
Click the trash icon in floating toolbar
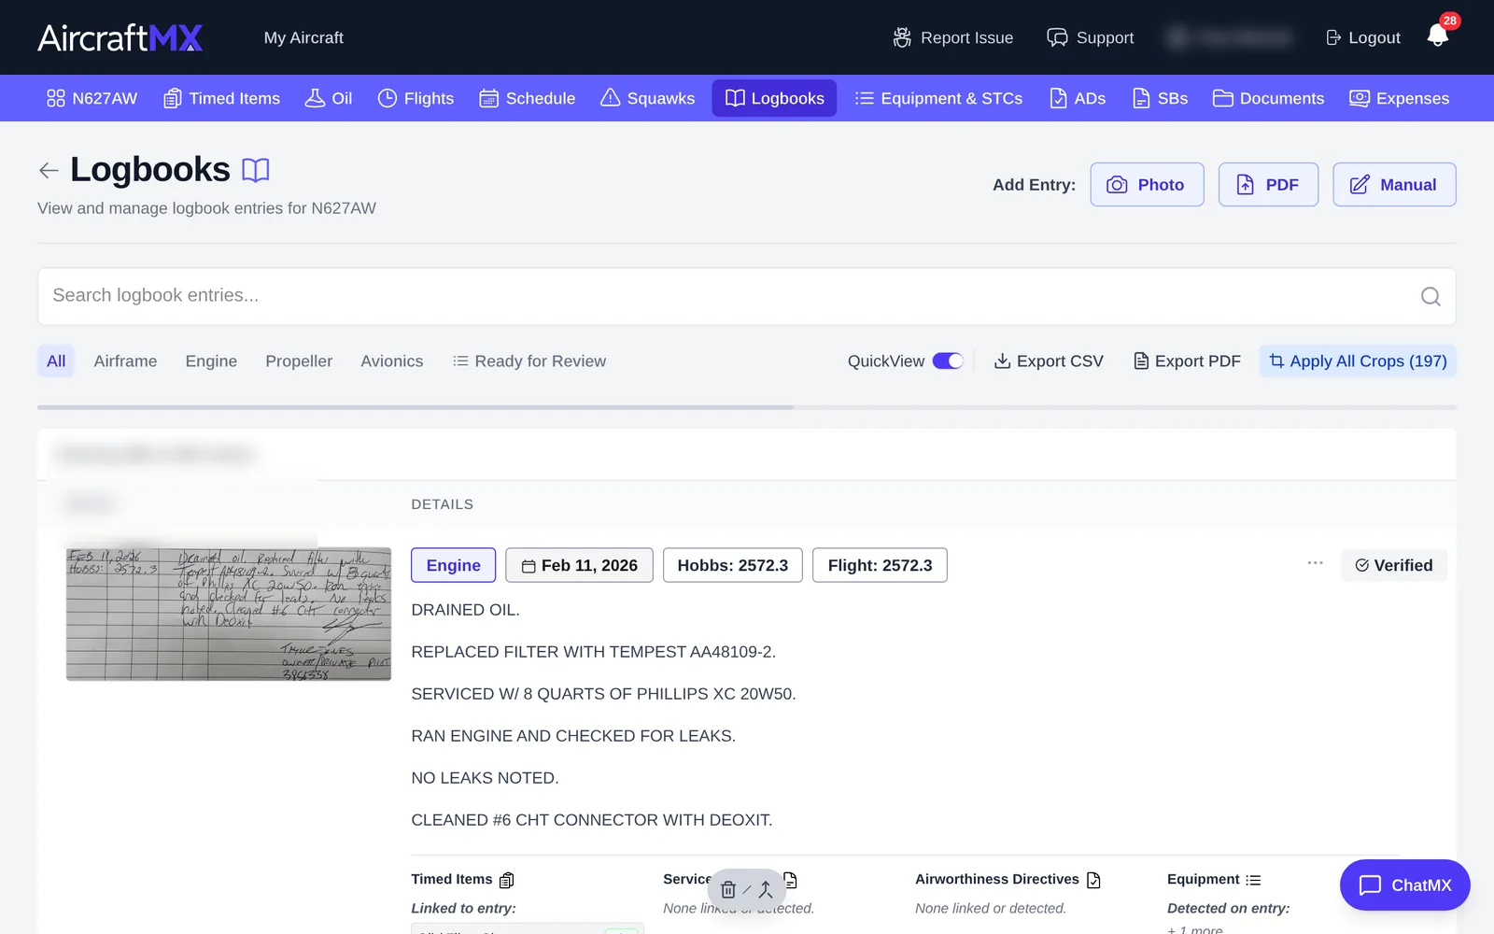[728, 890]
